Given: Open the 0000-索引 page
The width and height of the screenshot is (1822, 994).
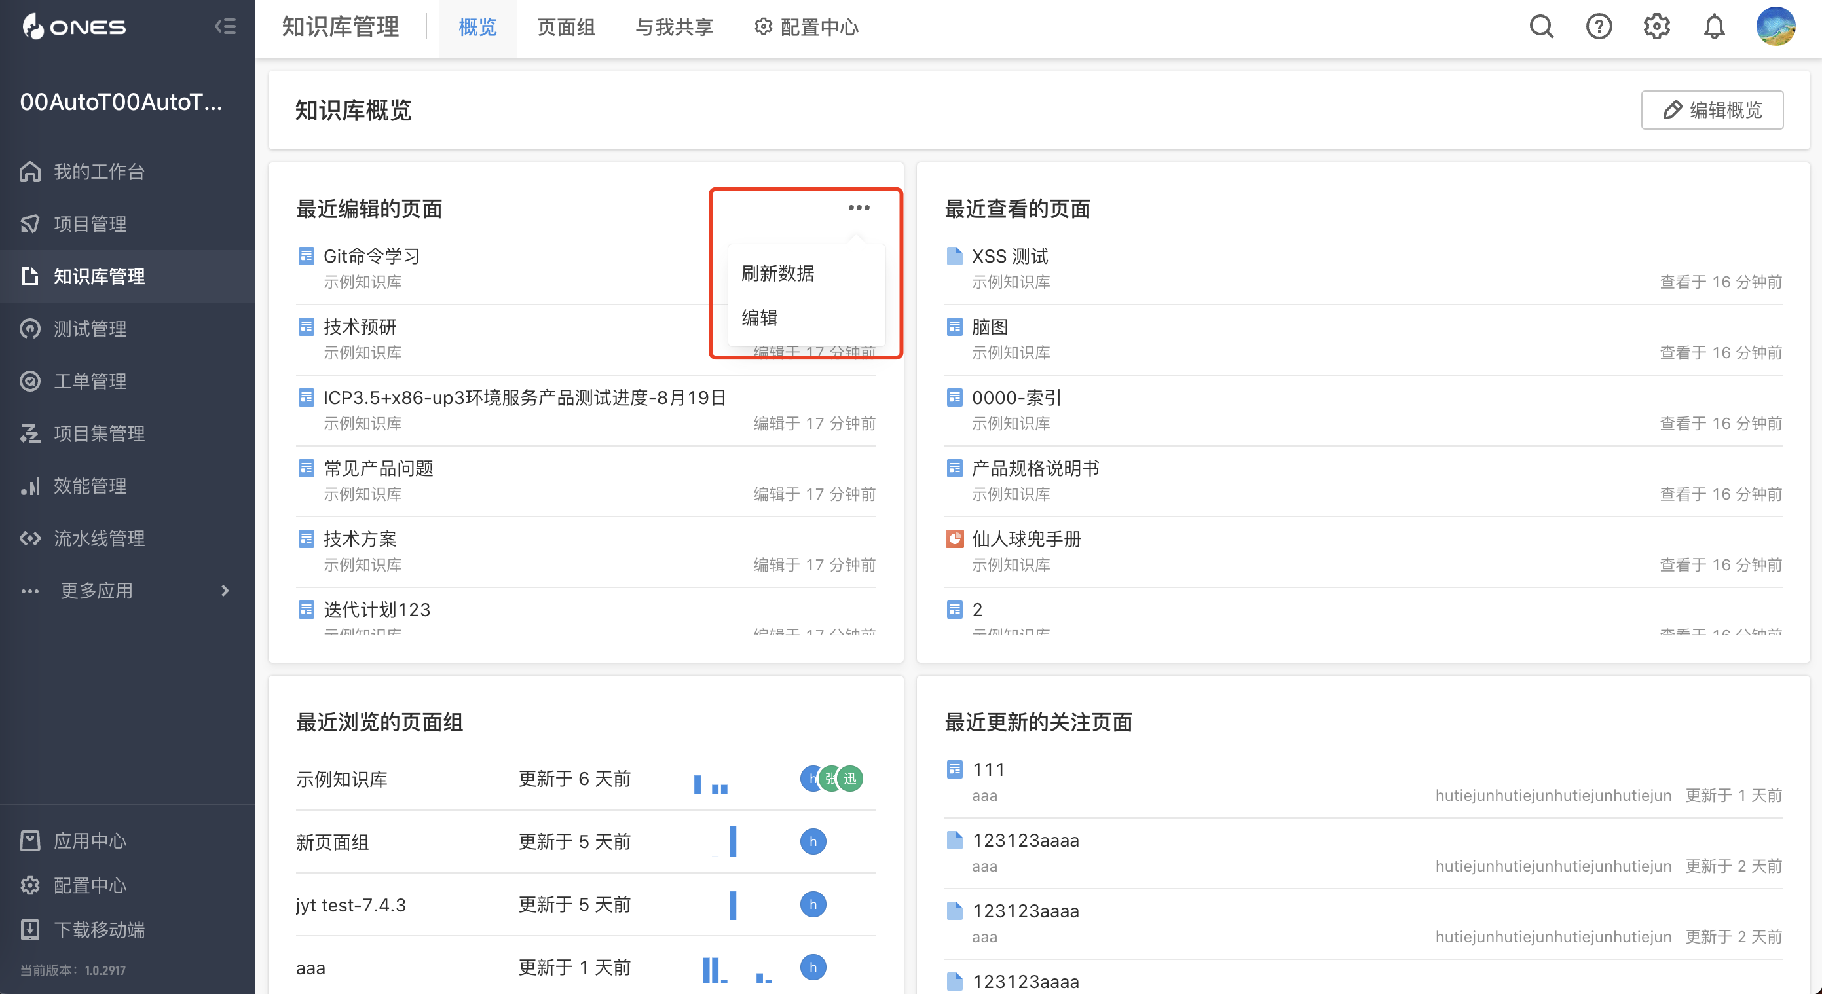Looking at the screenshot, I should coord(1016,397).
